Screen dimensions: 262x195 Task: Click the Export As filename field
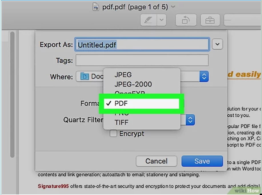click(x=142, y=44)
